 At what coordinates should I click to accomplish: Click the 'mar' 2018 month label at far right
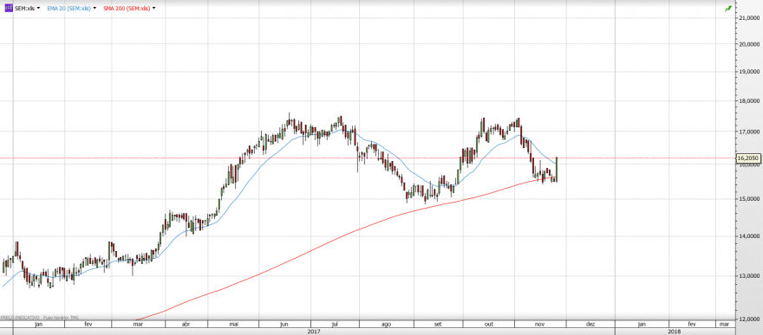pos(724,324)
